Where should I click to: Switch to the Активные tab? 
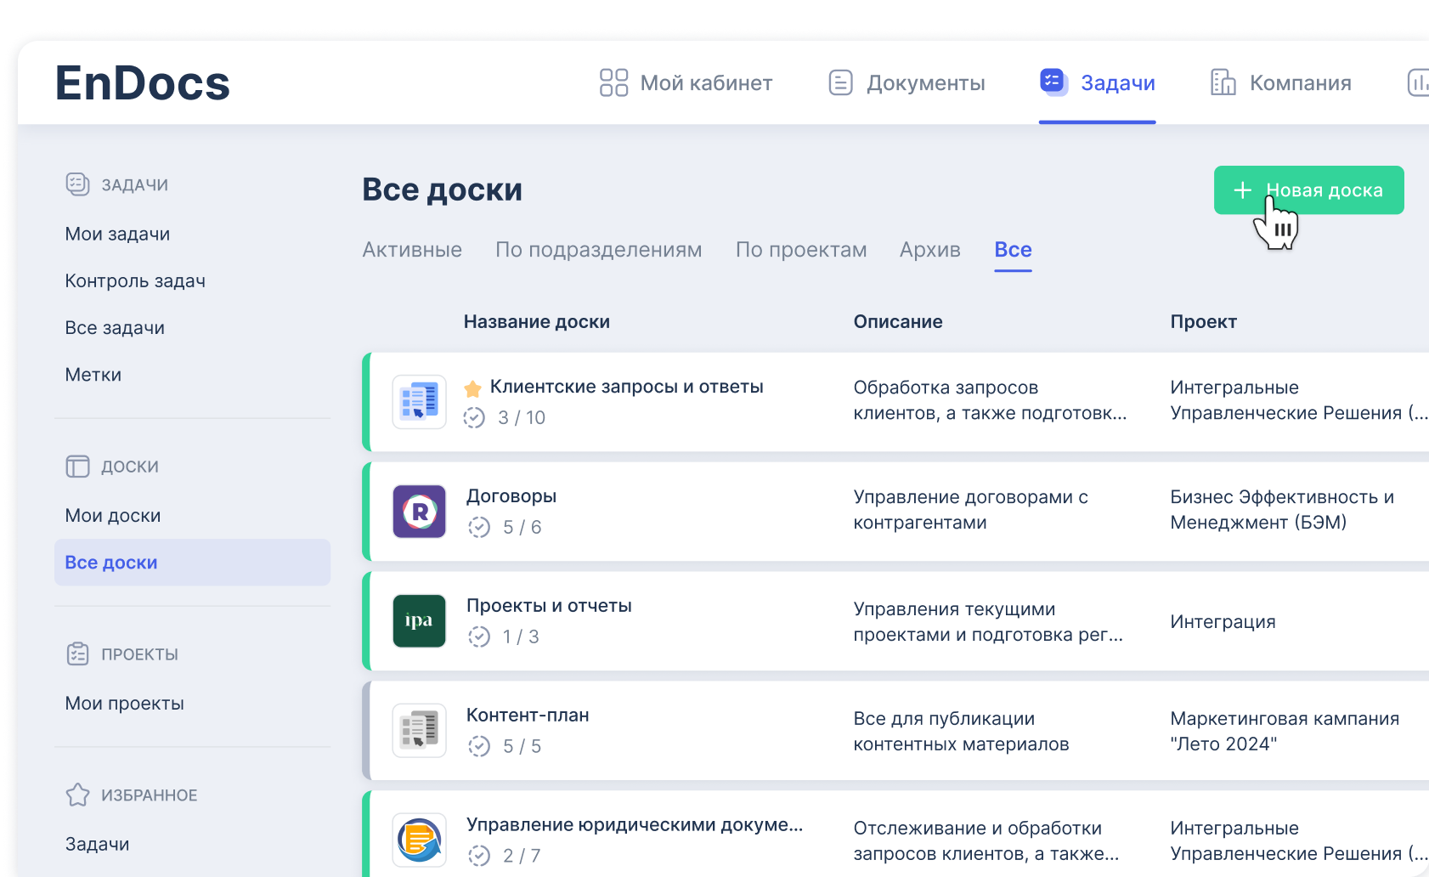tap(412, 250)
